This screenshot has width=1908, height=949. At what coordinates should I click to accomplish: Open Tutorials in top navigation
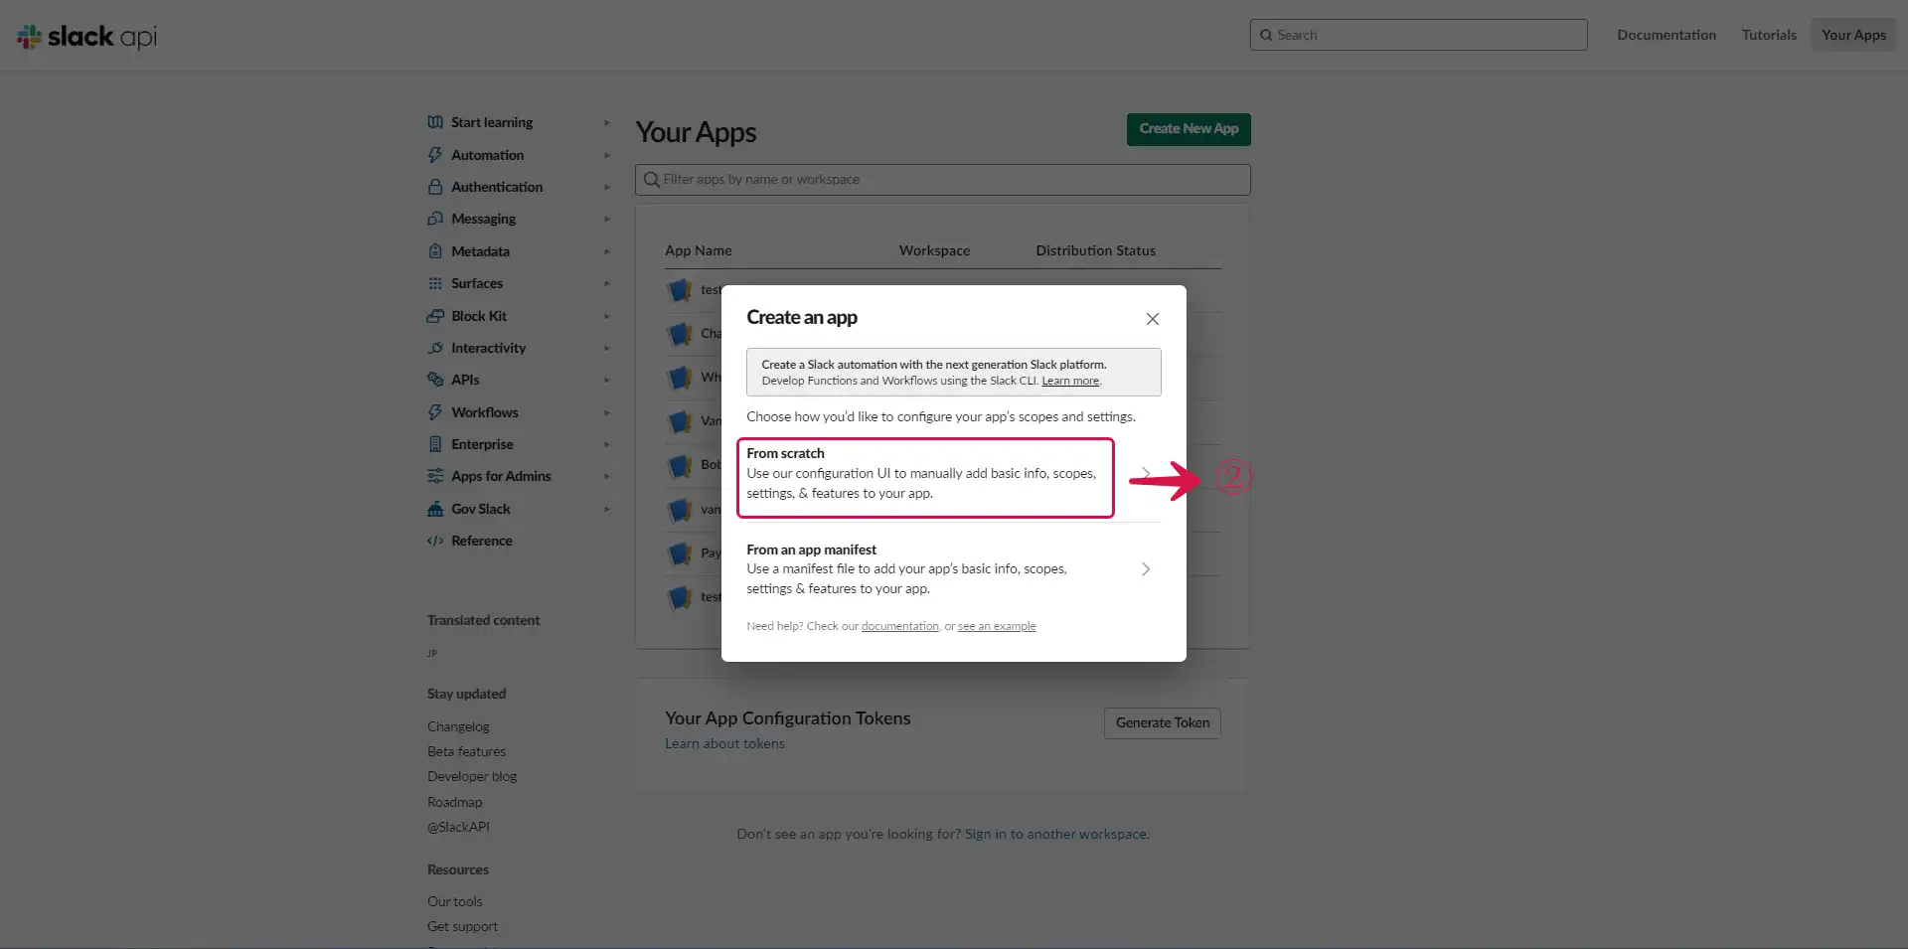[1769, 35]
